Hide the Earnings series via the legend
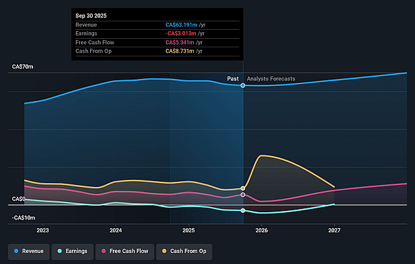Screen dimensions: 415x264 coord(72,249)
